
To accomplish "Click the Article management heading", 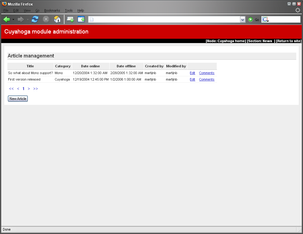I will 31,56.
